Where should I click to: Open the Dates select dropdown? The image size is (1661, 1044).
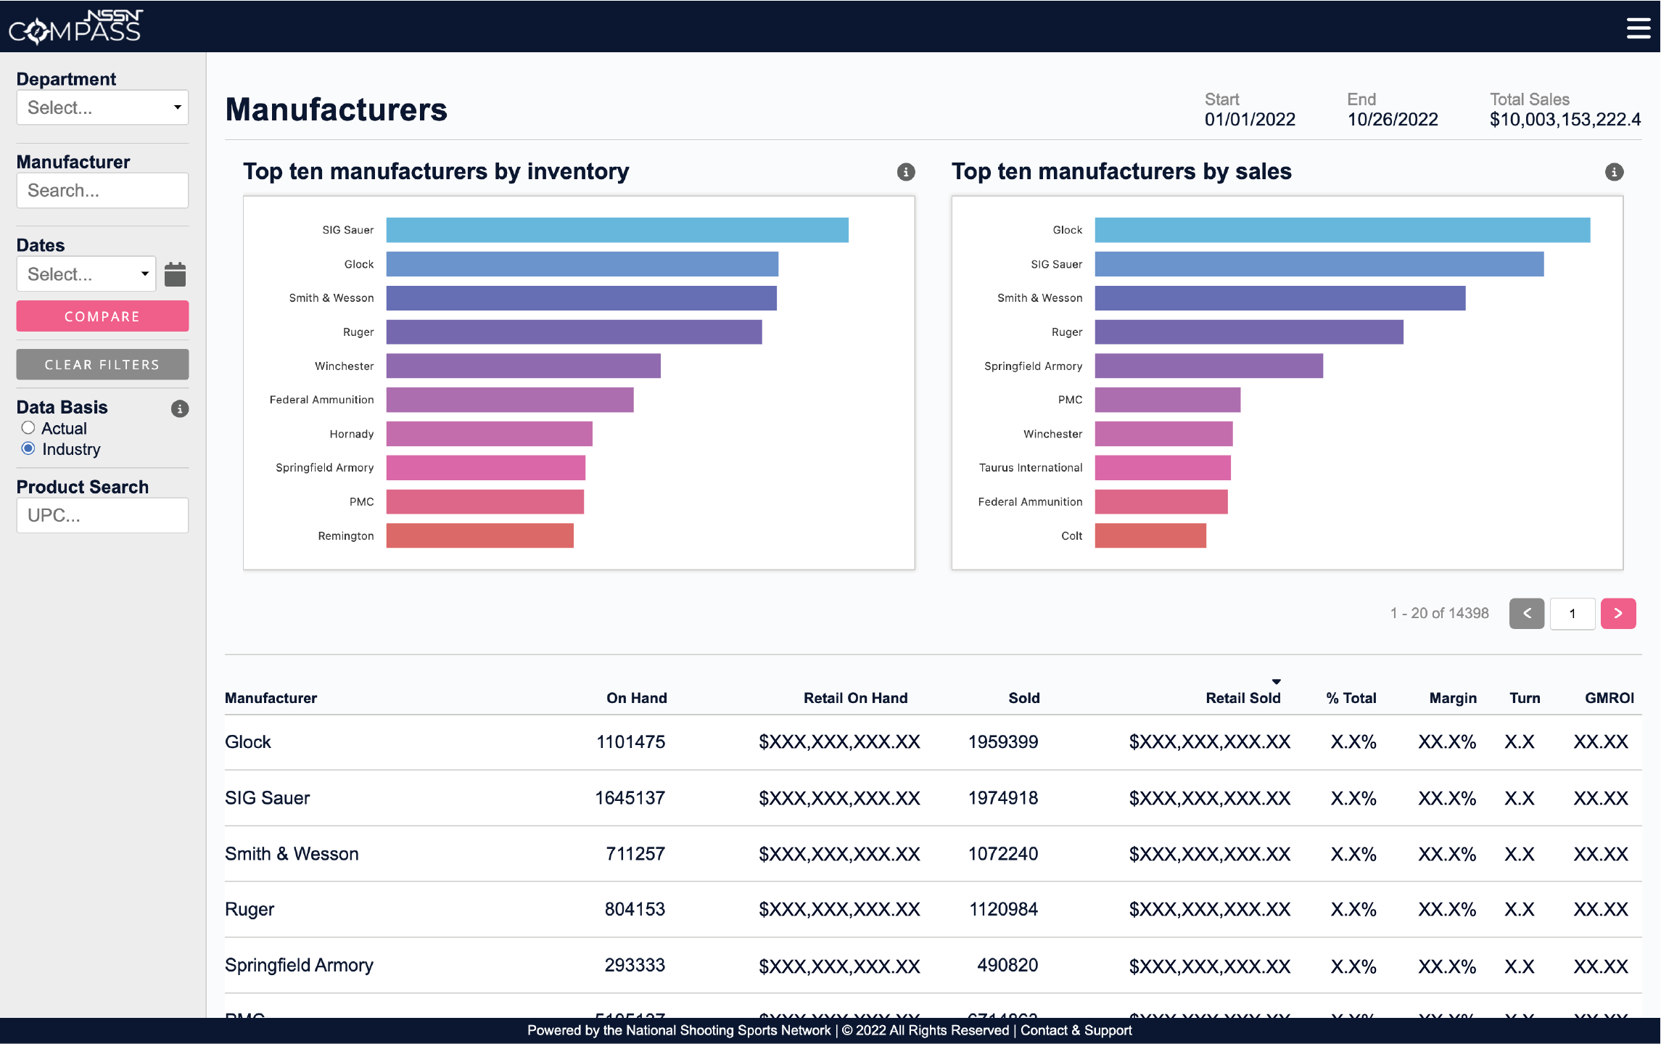pyautogui.click(x=86, y=274)
